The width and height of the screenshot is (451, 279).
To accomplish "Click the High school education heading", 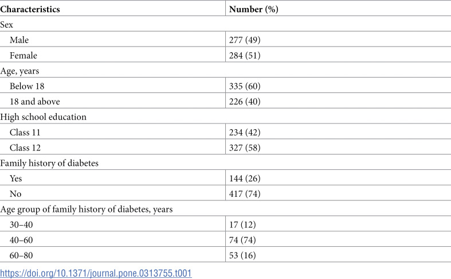I will coord(43,117).
